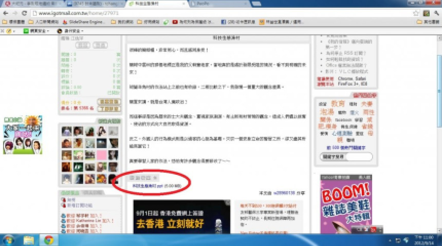The height and width of the screenshot is (246, 442).
Task: Click the Windows Start orb
Action: (9, 239)
